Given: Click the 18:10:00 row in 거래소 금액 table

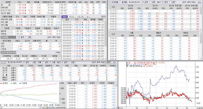Looking at the screenshot, I should click(x=91, y=86).
